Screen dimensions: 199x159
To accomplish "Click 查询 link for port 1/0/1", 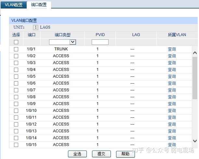I will [x=172, y=49].
